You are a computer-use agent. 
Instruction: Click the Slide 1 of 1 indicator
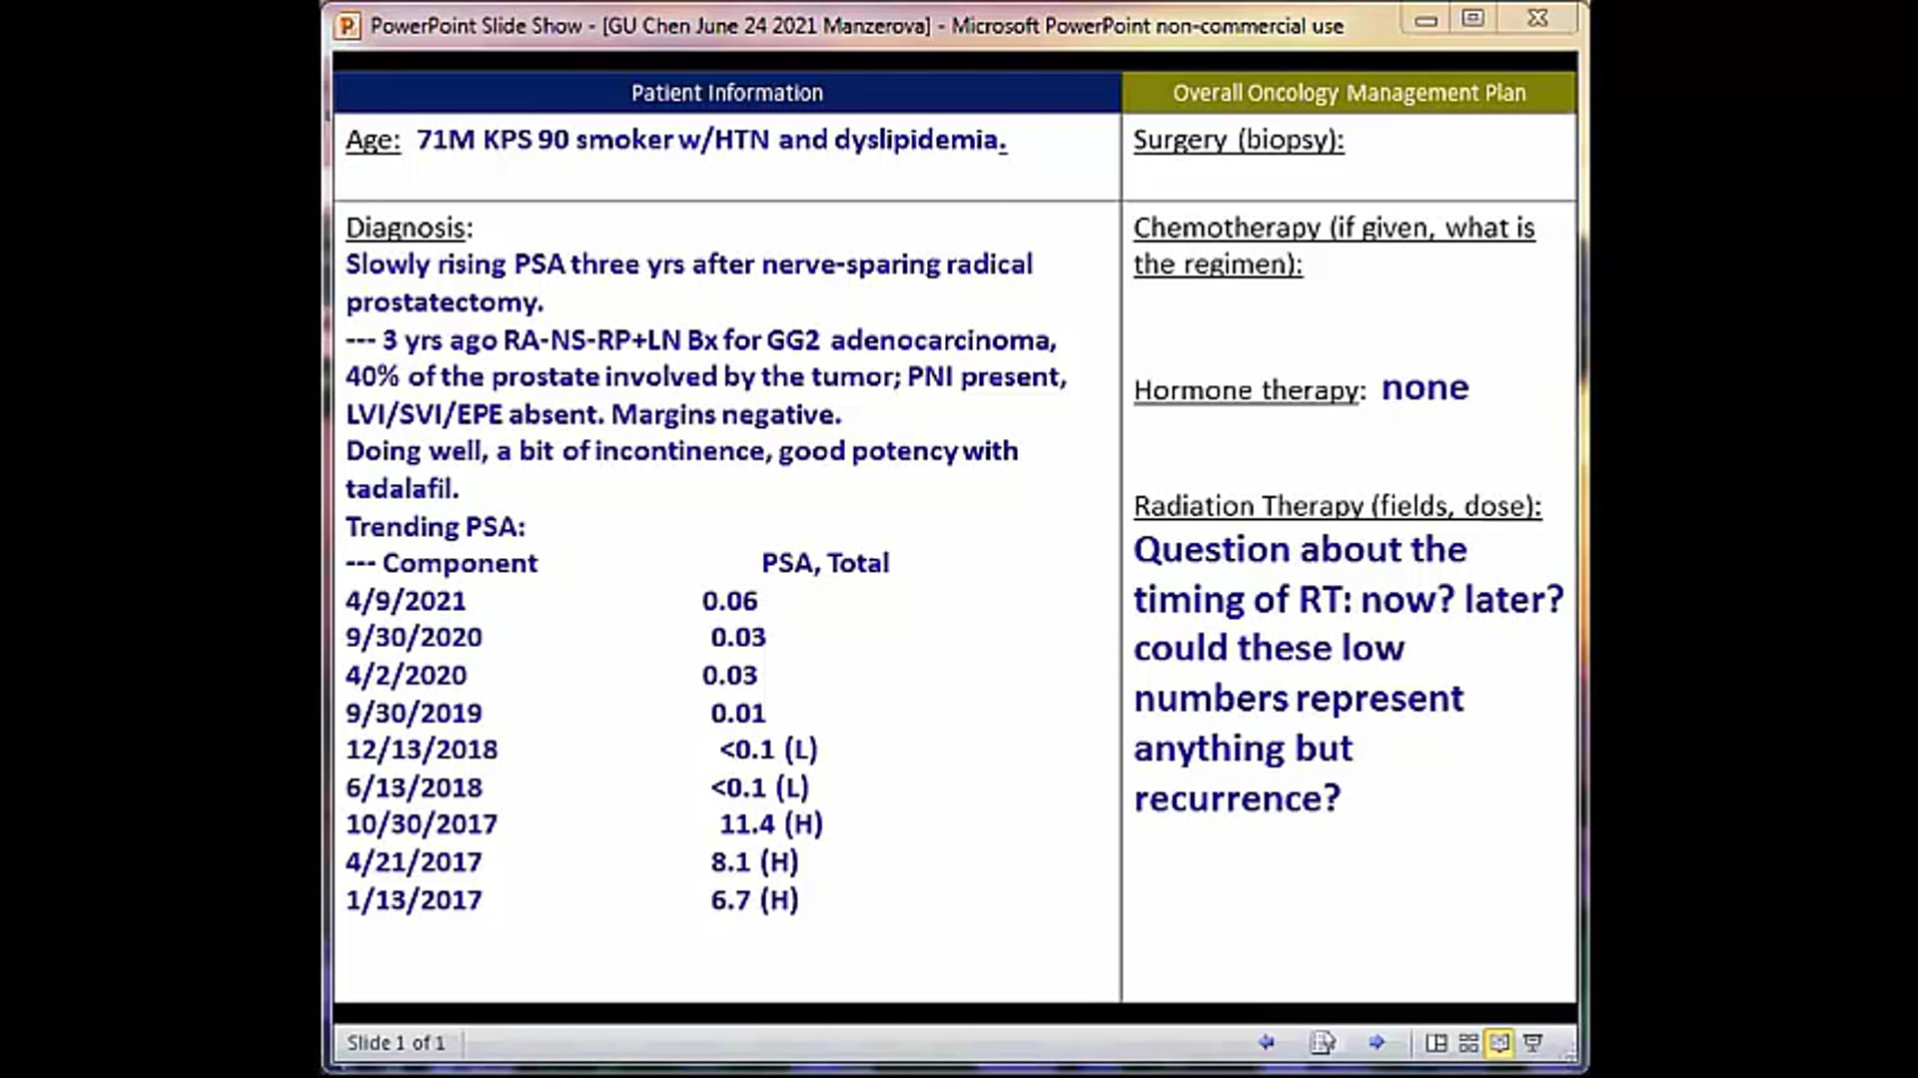[396, 1042]
